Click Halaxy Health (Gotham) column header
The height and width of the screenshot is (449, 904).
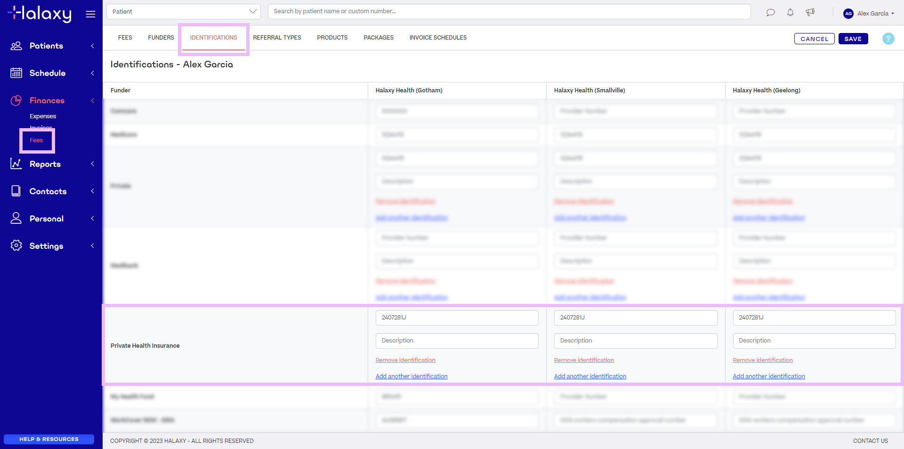point(409,90)
